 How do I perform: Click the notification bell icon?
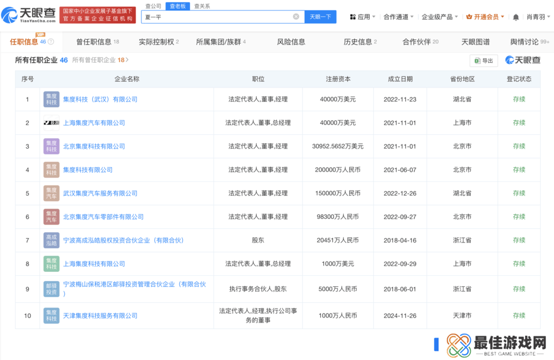[516, 17]
